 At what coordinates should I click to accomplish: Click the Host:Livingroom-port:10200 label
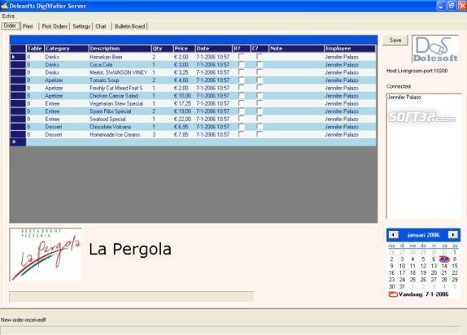[417, 71]
